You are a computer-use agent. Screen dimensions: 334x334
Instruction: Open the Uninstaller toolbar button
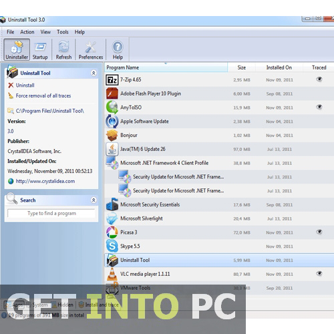[17, 49]
